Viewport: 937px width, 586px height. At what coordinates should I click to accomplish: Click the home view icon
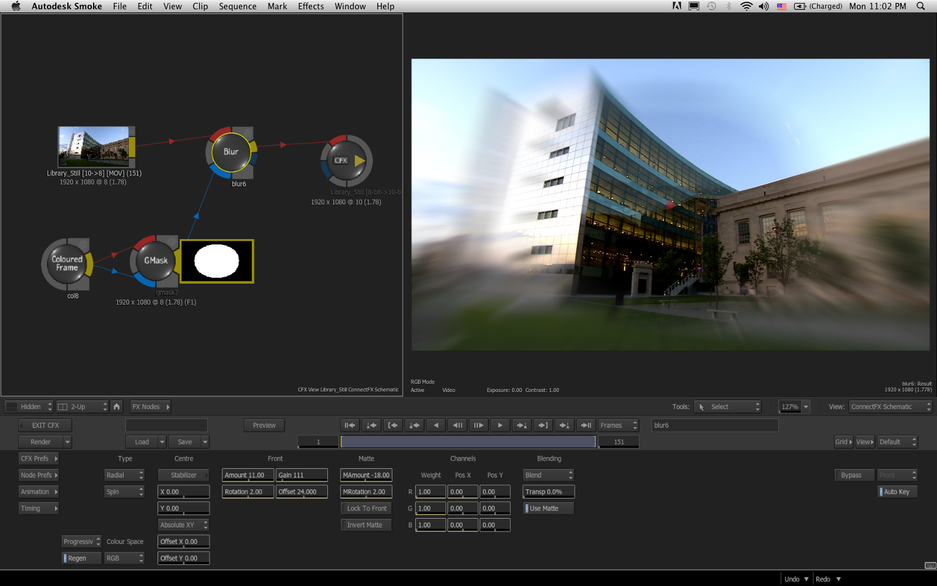pyautogui.click(x=117, y=407)
